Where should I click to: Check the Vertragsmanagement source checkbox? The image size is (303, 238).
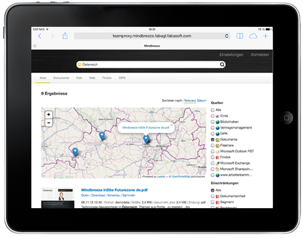(x=213, y=128)
